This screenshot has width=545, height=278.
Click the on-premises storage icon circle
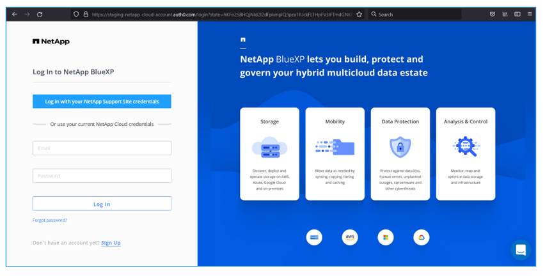coord(314,237)
